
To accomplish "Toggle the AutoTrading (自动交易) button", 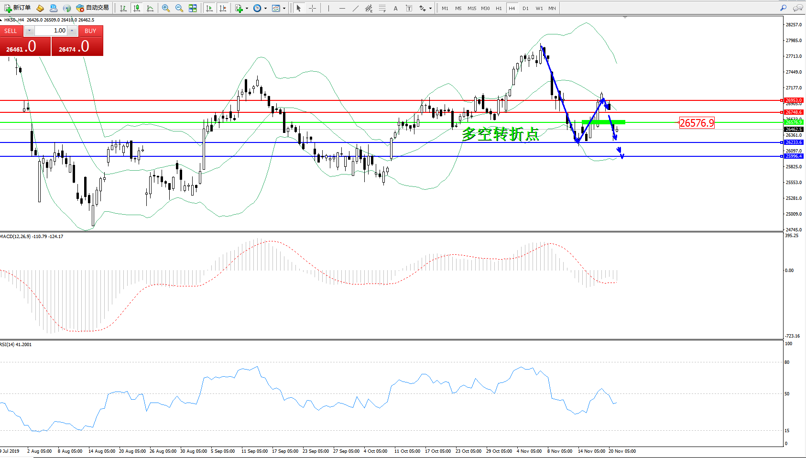I will pyautogui.click(x=93, y=8).
